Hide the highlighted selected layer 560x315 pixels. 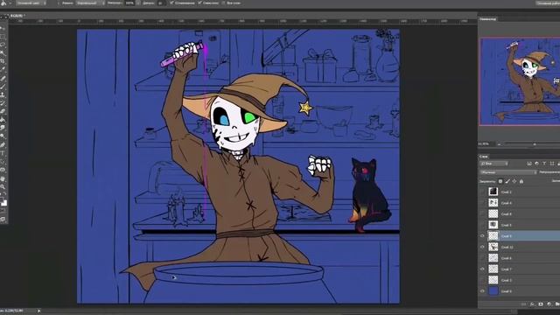point(482,236)
